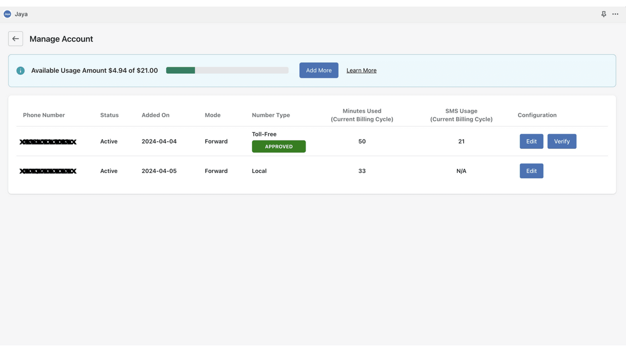Click Forward mode in the Toll-Free row
626x352 pixels.
point(216,141)
